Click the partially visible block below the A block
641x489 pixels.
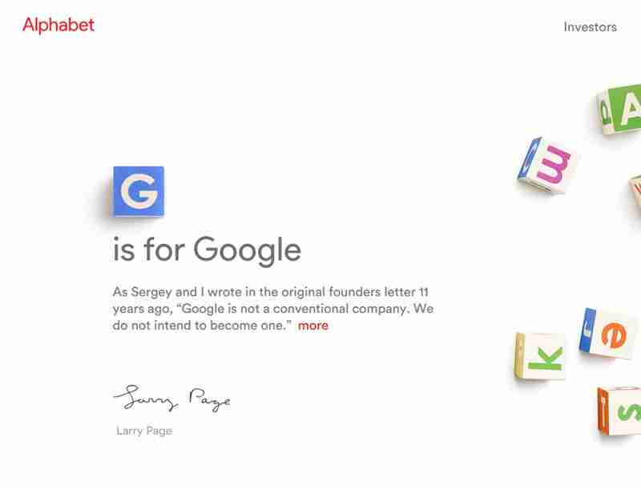(635, 197)
